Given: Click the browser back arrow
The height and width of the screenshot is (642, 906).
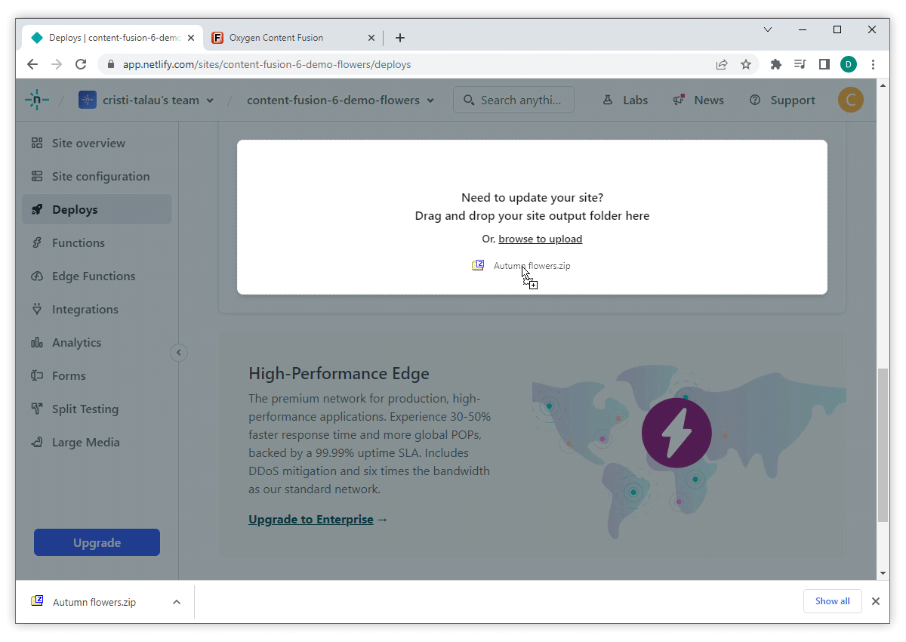Looking at the screenshot, I should click(x=32, y=64).
